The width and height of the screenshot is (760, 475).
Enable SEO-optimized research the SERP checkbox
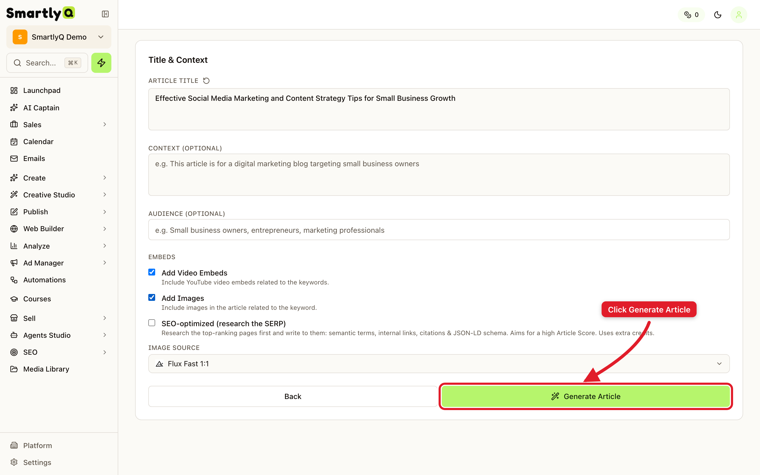152,323
